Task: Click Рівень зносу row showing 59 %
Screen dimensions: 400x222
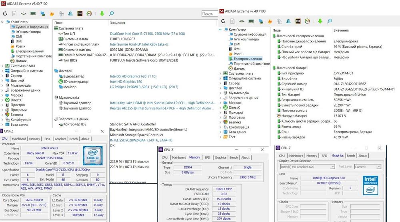Action: tap(335, 127)
